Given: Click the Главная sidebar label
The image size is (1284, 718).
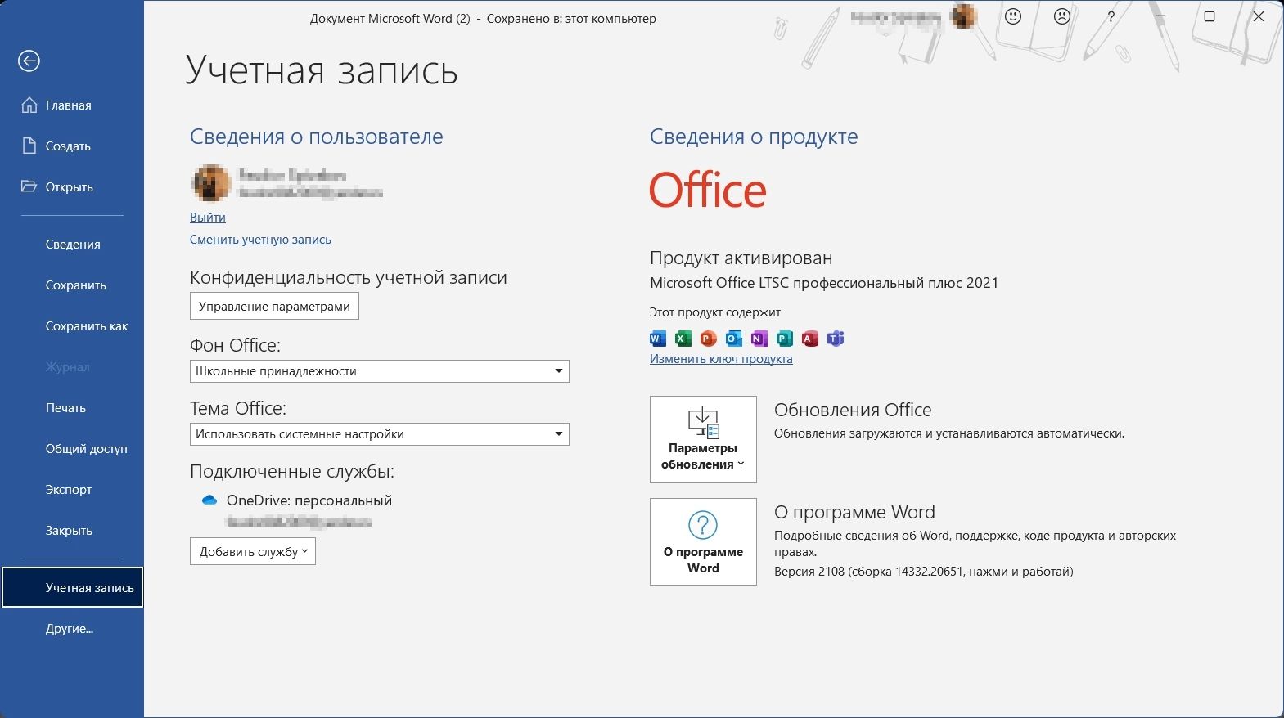Looking at the screenshot, I should point(69,105).
